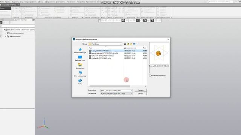The height and width of the screenshot is (135, 241).
Task: Click the command search field at top right
Action: click(220, 1)
